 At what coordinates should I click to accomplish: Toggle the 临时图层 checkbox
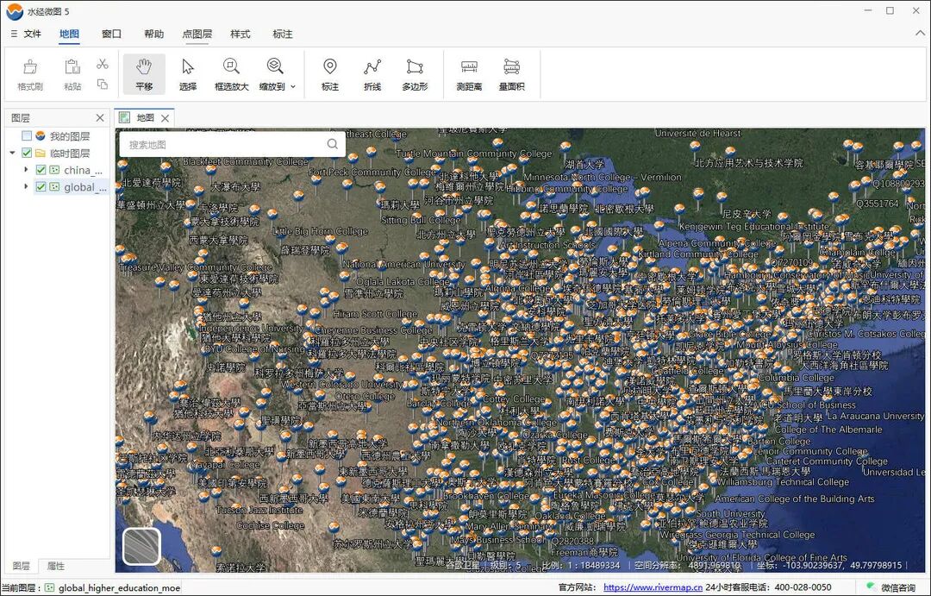tap(27, 154)
